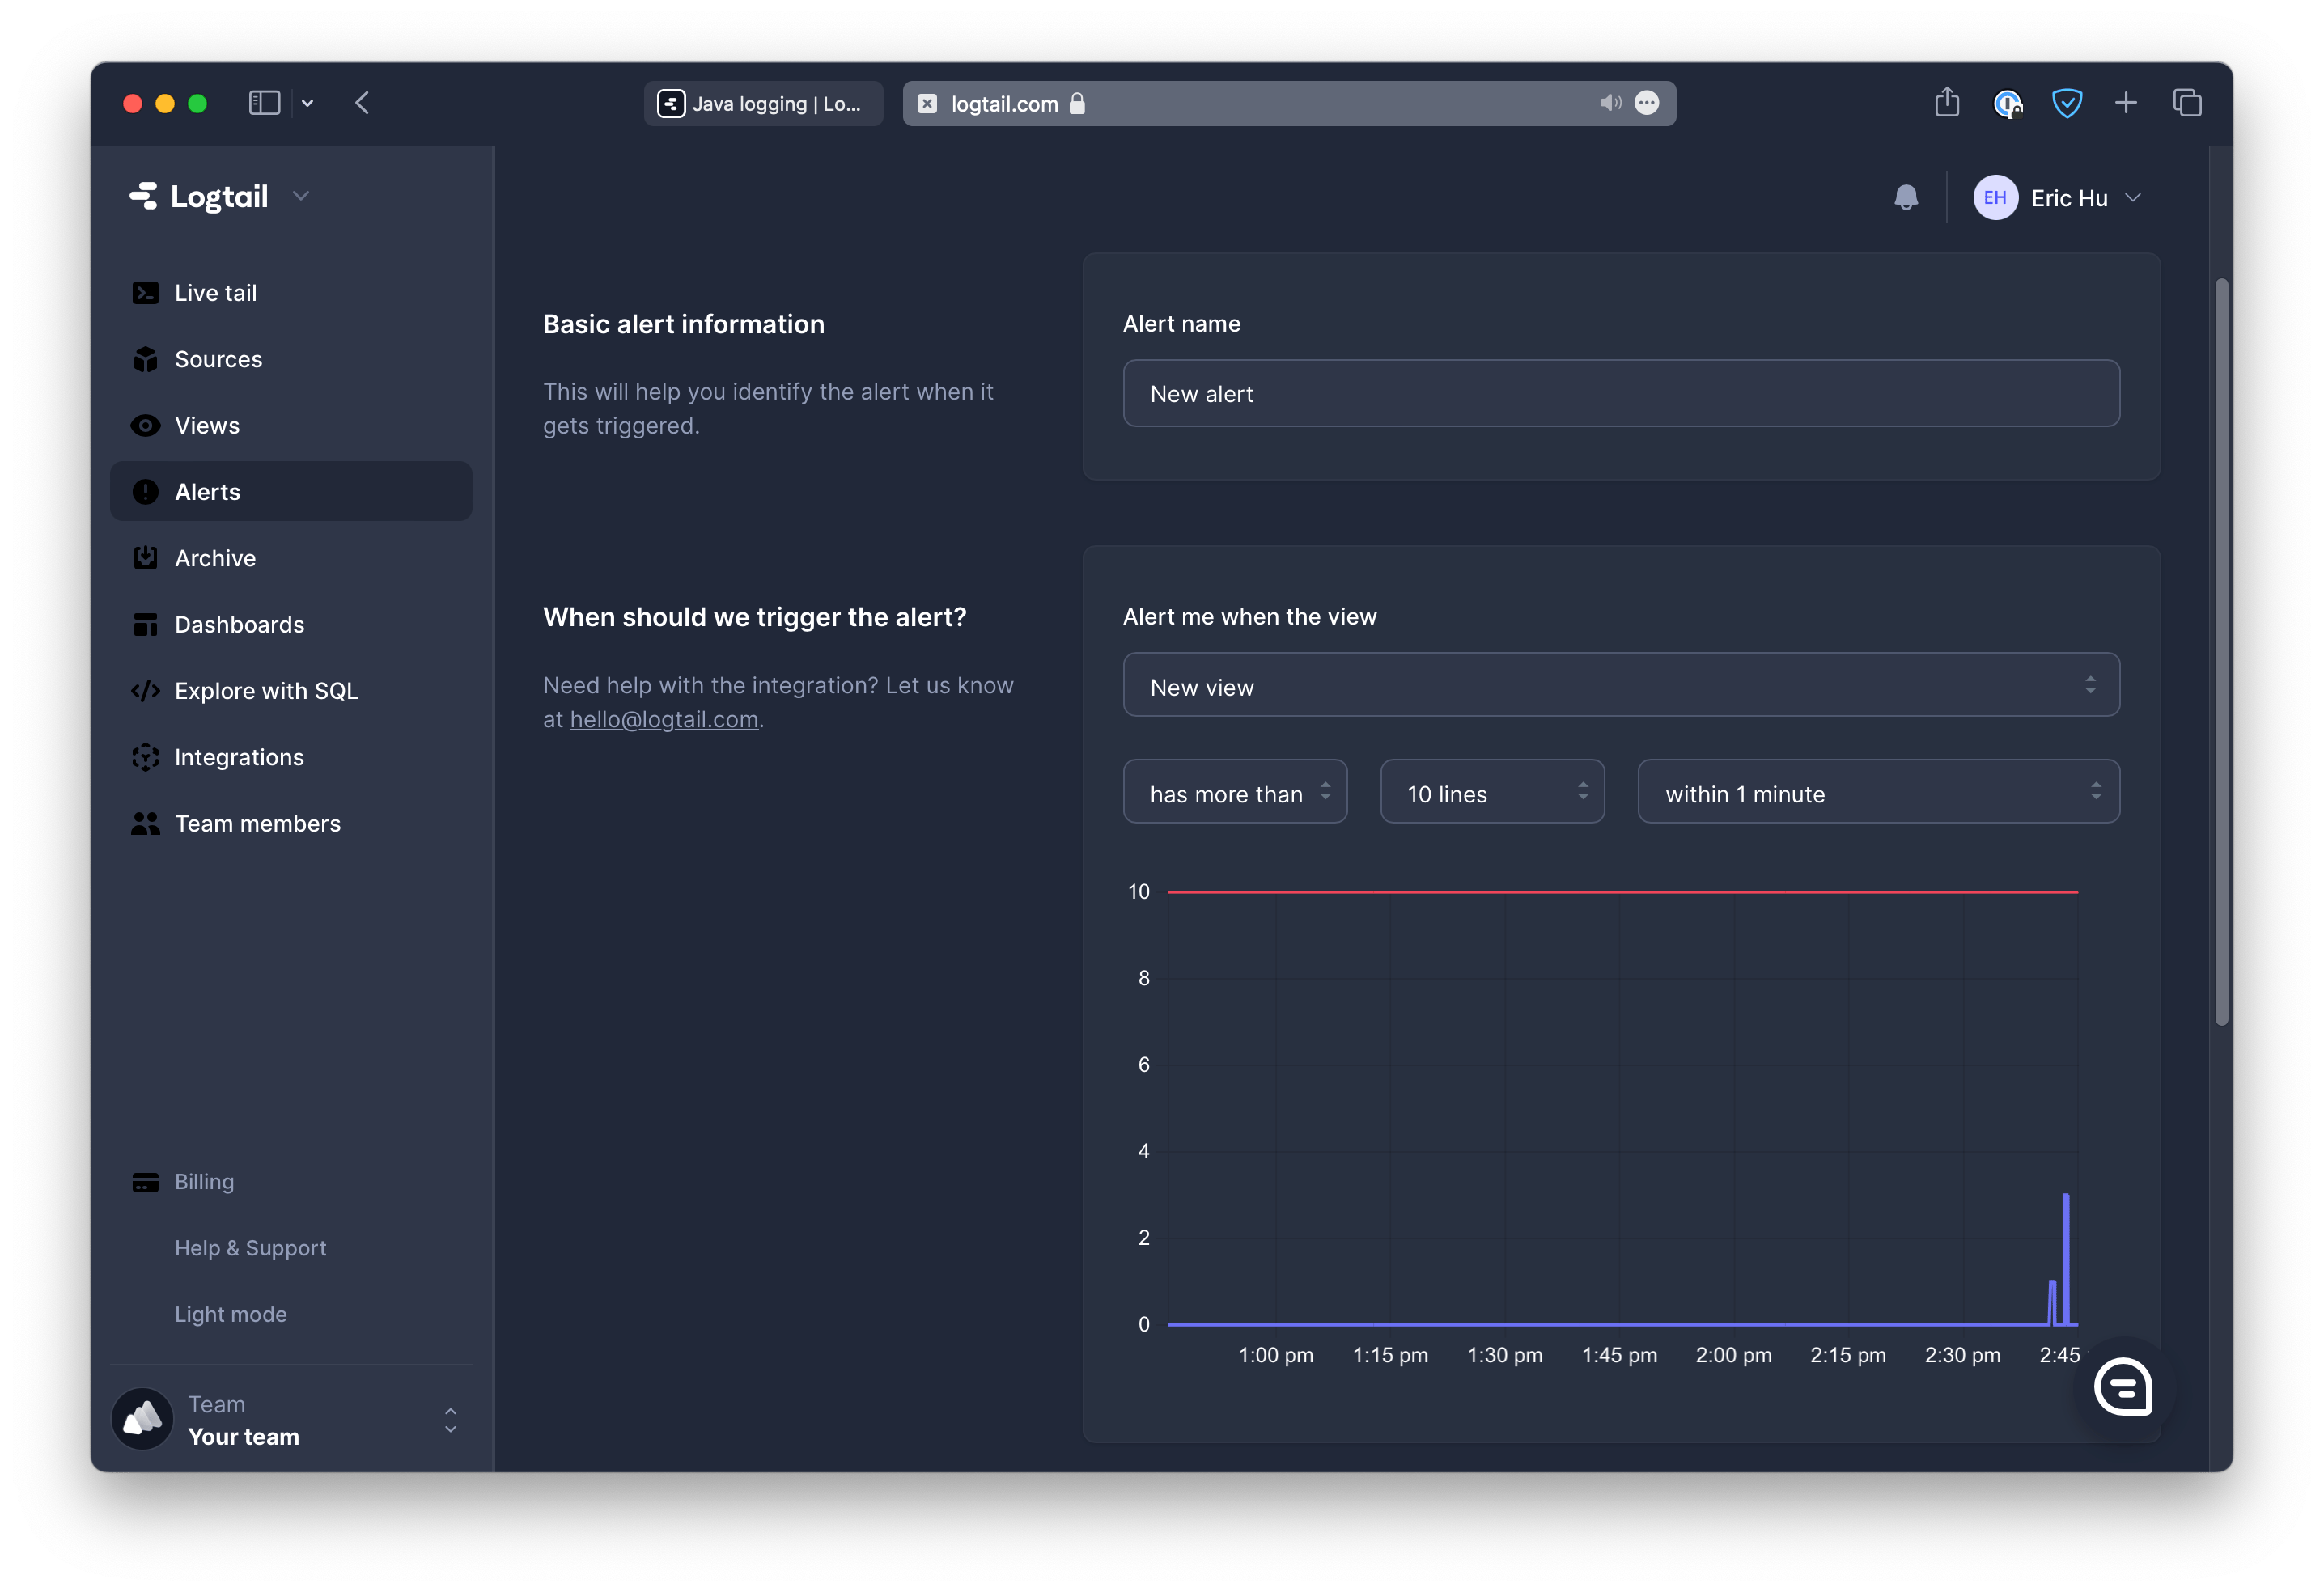Screen dimensions: 2324x1592
Task: Click the Sources cube icon
Action: click(x=146, y=359)
